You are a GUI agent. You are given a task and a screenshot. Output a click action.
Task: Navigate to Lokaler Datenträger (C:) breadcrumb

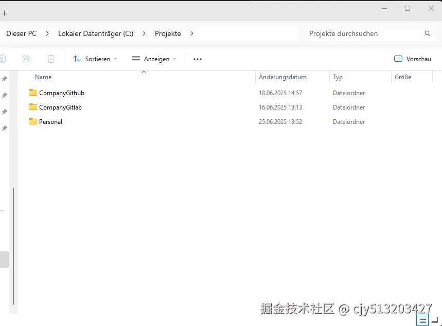96,33
